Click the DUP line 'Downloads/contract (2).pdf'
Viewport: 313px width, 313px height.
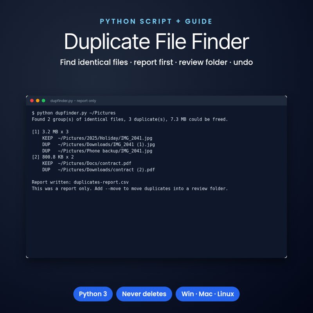click(99, 170)
